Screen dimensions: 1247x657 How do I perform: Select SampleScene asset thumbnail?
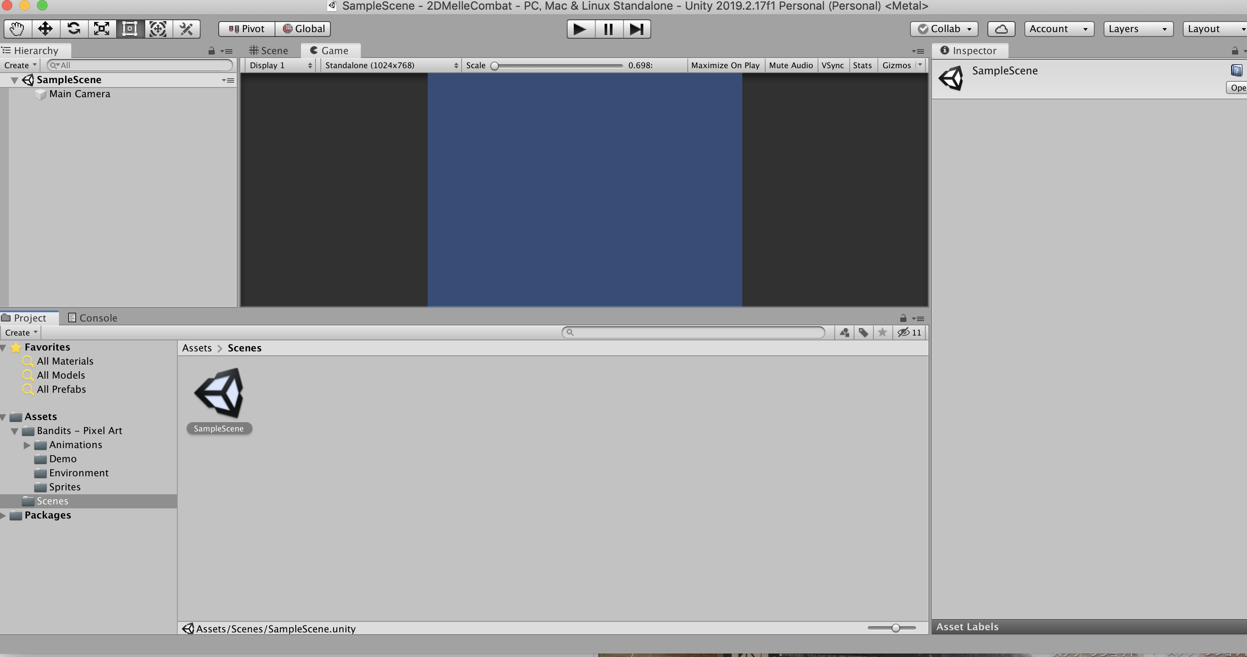click(x=219, y=393)
